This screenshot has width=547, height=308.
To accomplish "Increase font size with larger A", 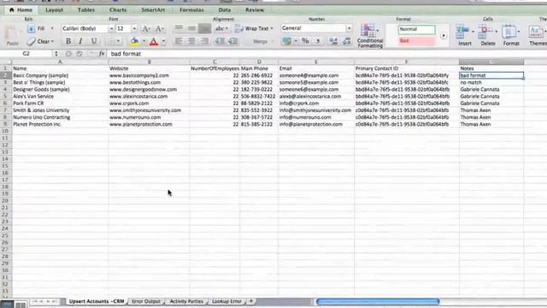I will (146, 28).
